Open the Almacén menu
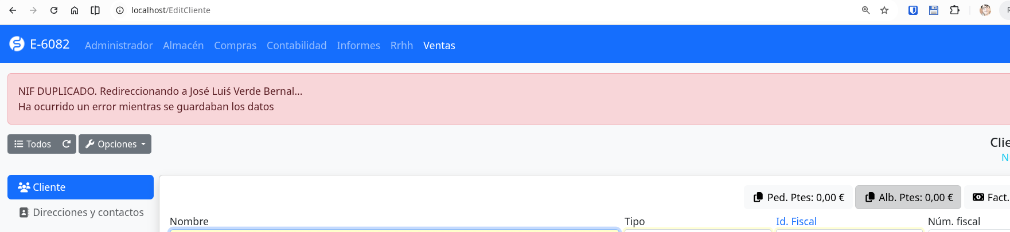 183,45
